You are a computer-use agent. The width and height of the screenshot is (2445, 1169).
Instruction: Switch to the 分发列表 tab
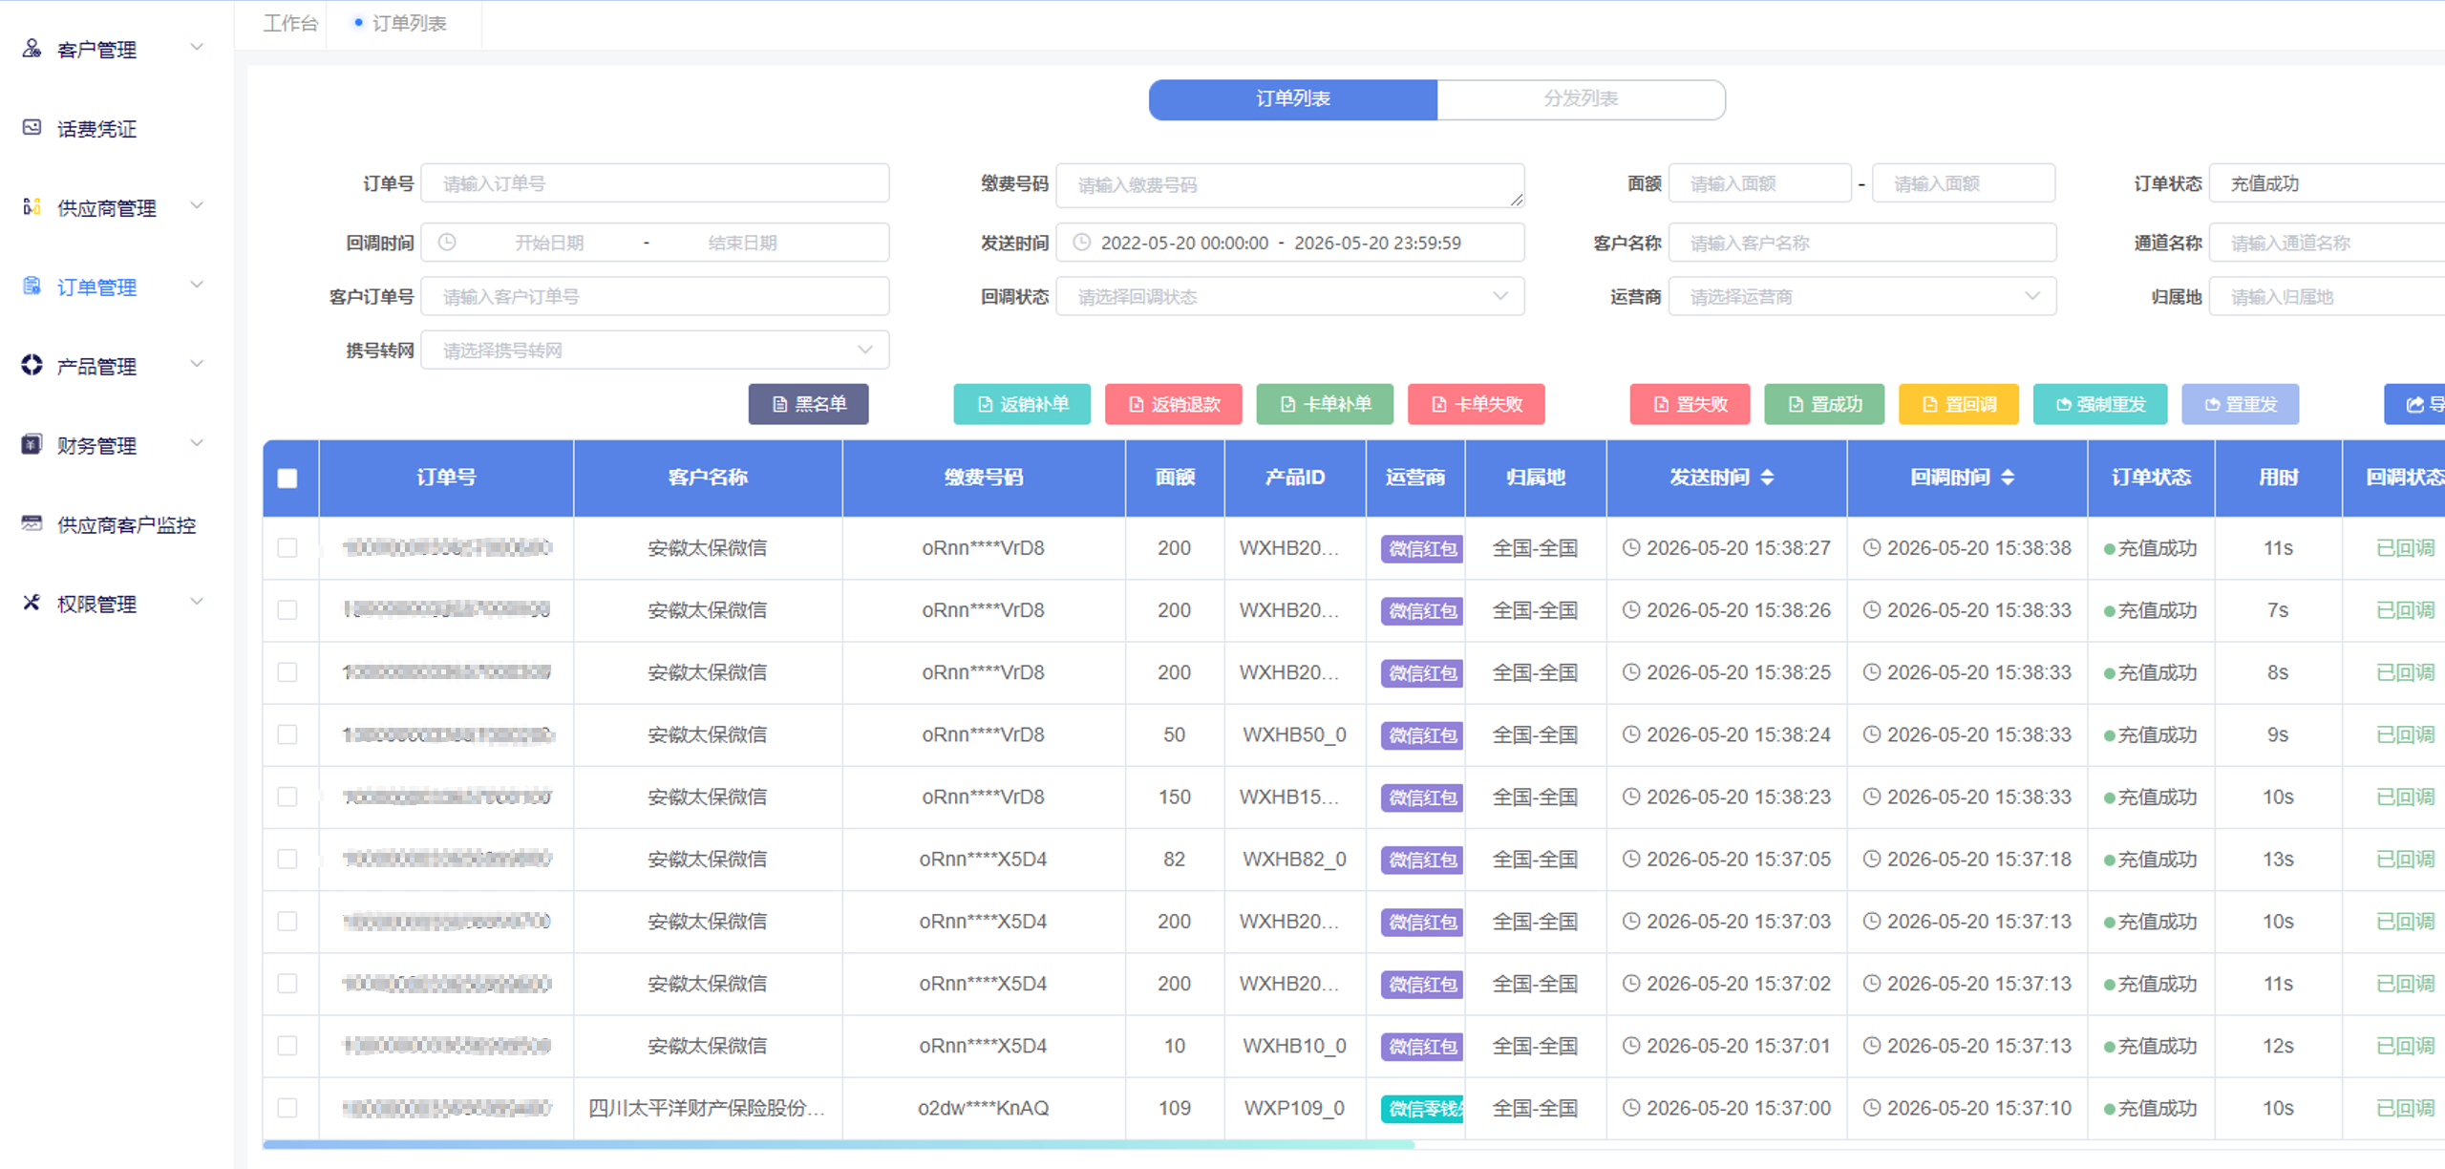click(x=1581, y=99)
